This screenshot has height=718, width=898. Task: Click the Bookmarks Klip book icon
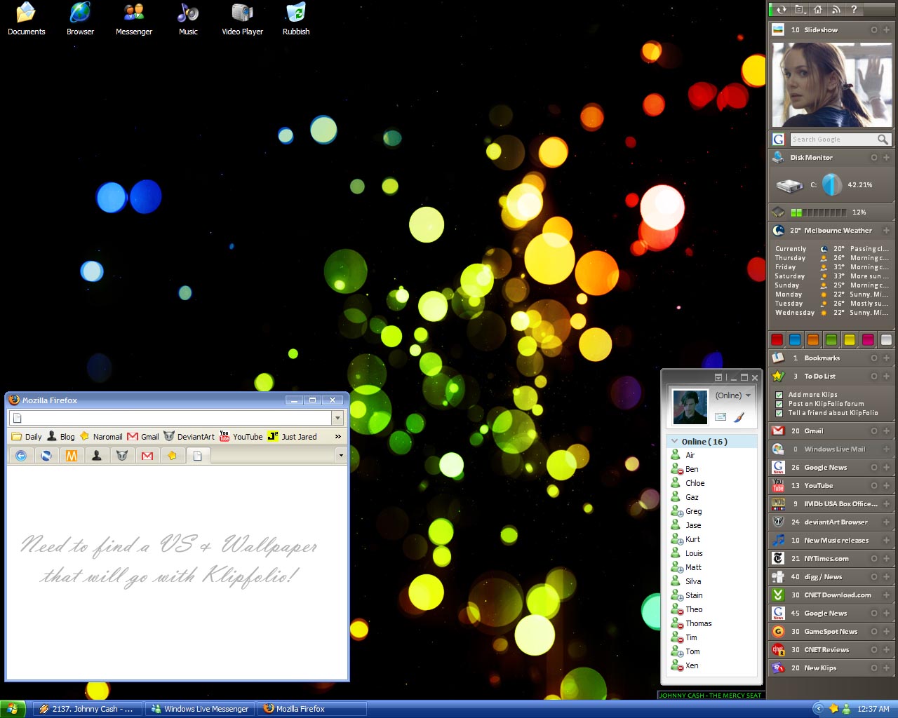(x=778, y=358)
